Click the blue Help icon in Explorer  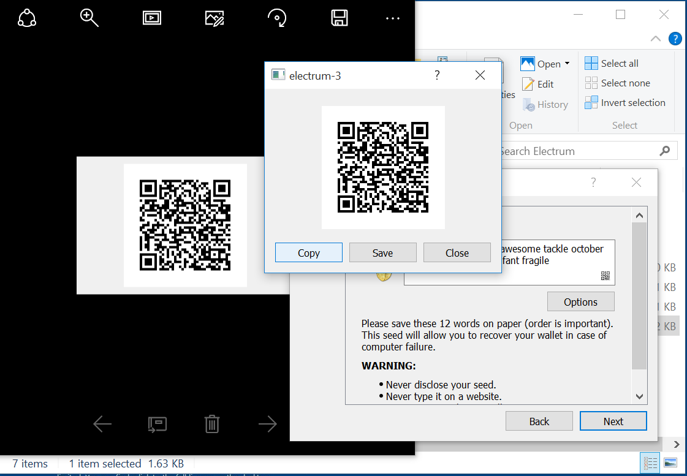point(675,39)
